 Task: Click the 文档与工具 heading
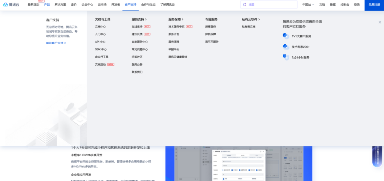click(103, 19)
